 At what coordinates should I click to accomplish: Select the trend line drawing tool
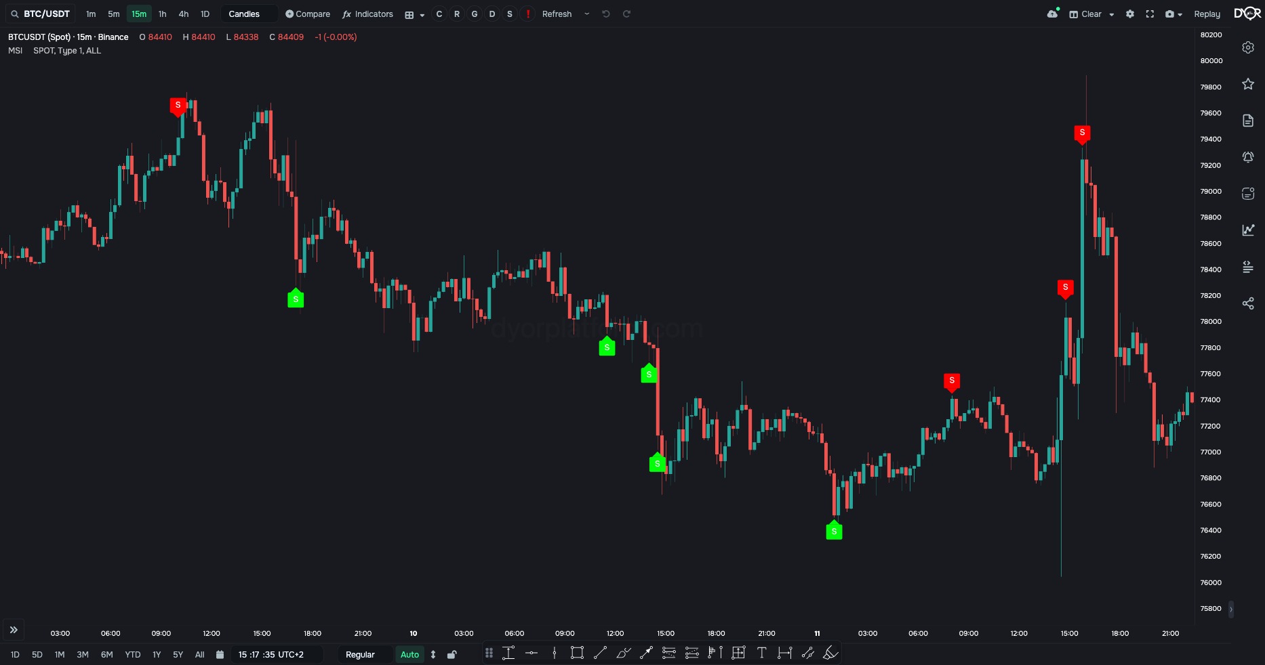tap(600, 653)
